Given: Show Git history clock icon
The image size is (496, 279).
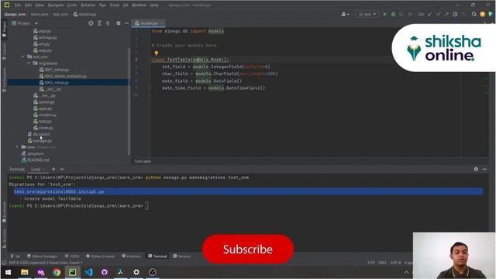Looking at the screenshot, I should (x=455, y=14).
